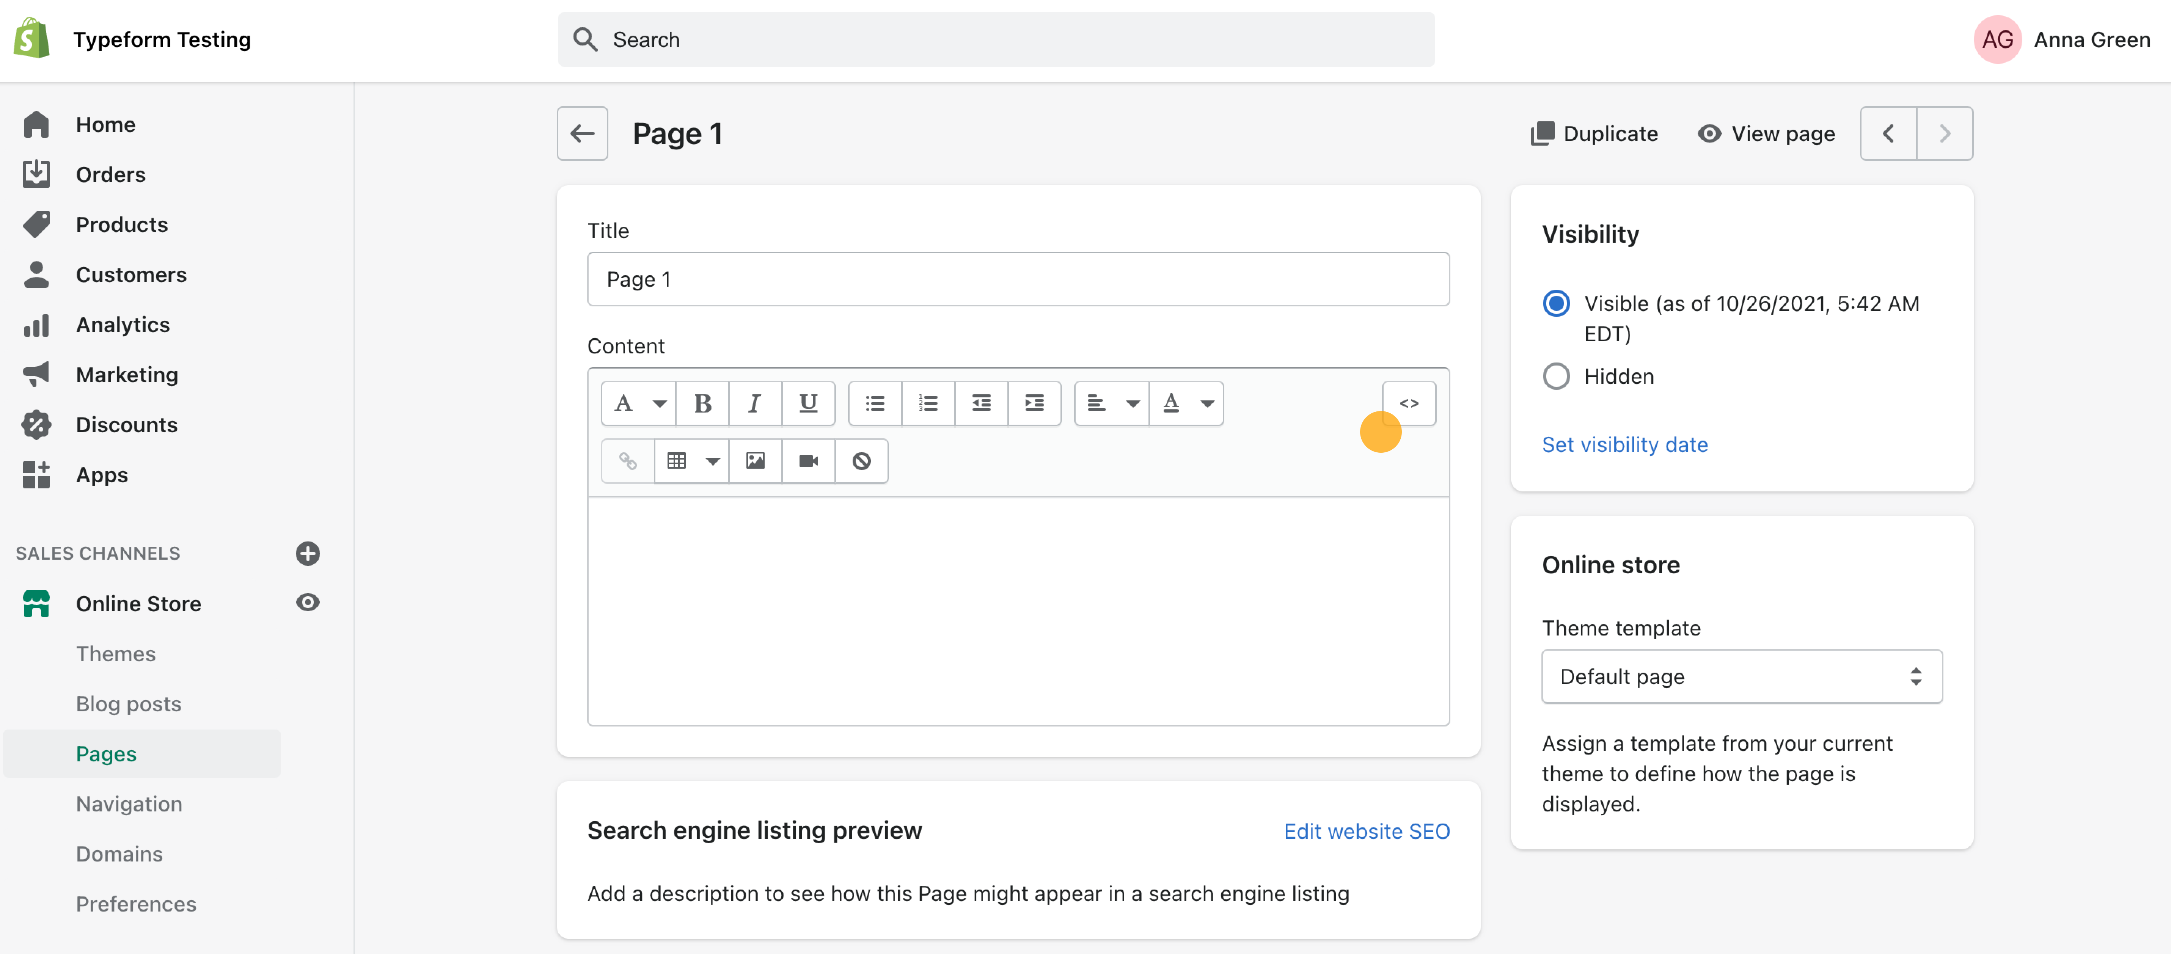Open the Theme template dropdown
The width and height of the screenshot is (2171, 954).
pos(1742,676)
